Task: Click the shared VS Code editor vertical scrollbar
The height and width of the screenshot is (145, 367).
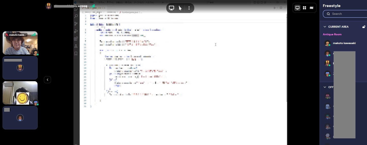Action: (286, 59)
